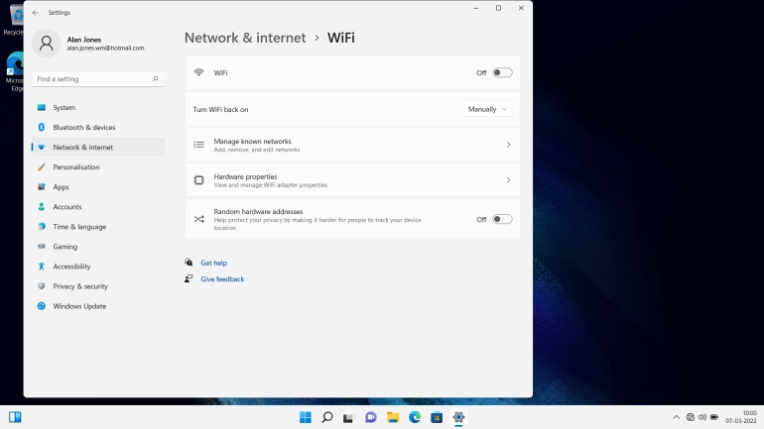764x429 pixels.
Task: Select Bluetooth & devices in sidebar
Action: tap(84, 127)
